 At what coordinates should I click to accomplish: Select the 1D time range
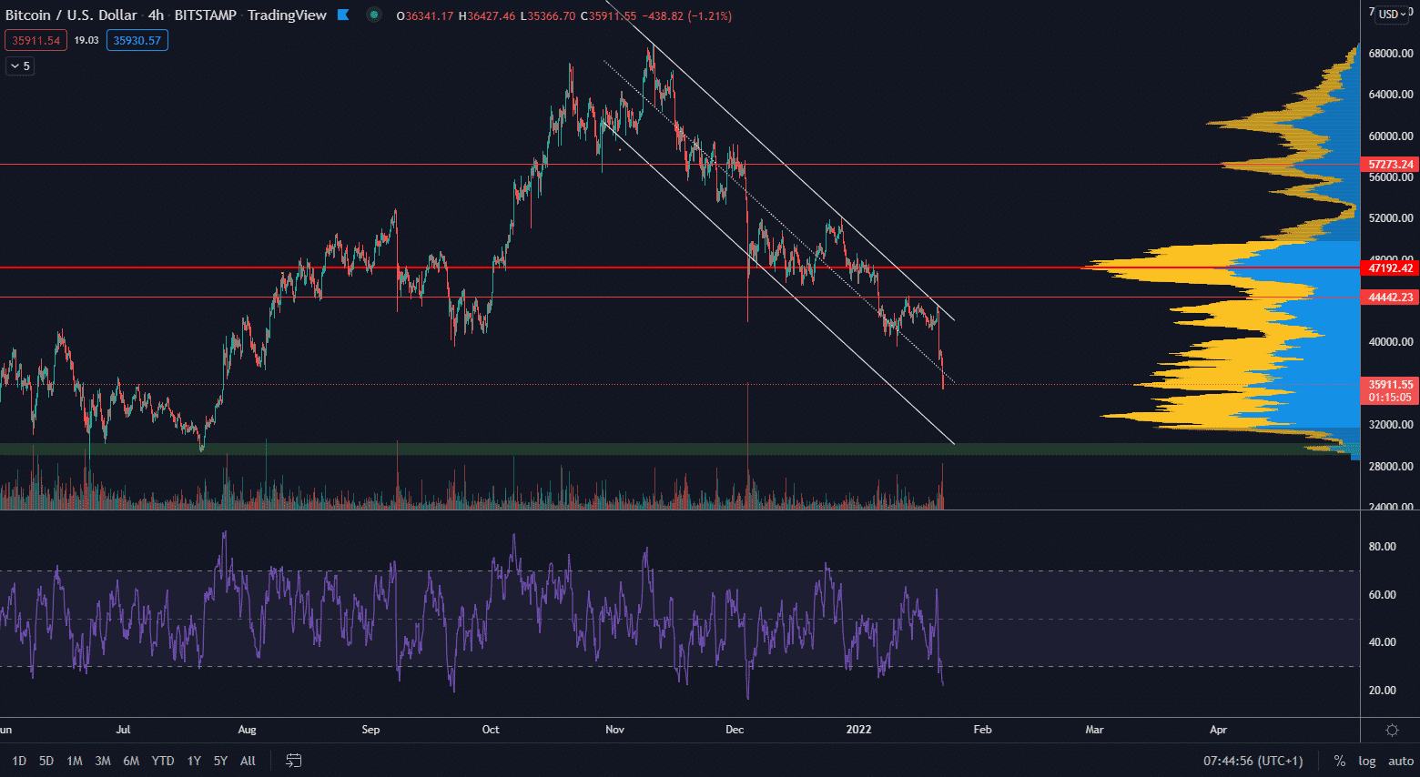pyautogui.click(x=19, y=761)
